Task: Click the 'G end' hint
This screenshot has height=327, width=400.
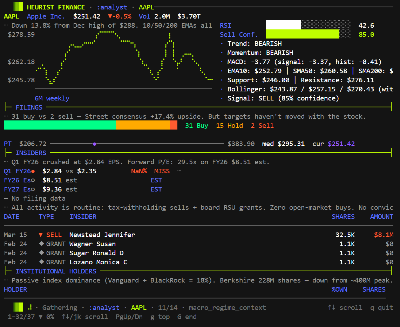Action: click(x=187, y=316)
